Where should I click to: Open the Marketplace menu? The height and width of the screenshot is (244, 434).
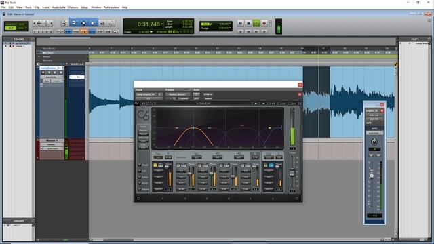click(x=111, y=7)
